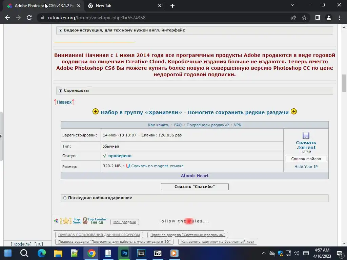Open the VPN link
The height and width of the screenshot is (260, 347).
click(x=238, y=125)
